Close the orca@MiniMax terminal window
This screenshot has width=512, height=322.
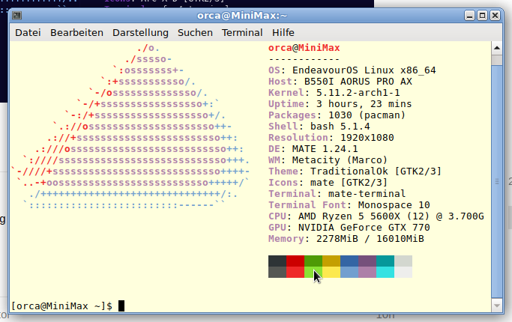[x=495, y=15]
